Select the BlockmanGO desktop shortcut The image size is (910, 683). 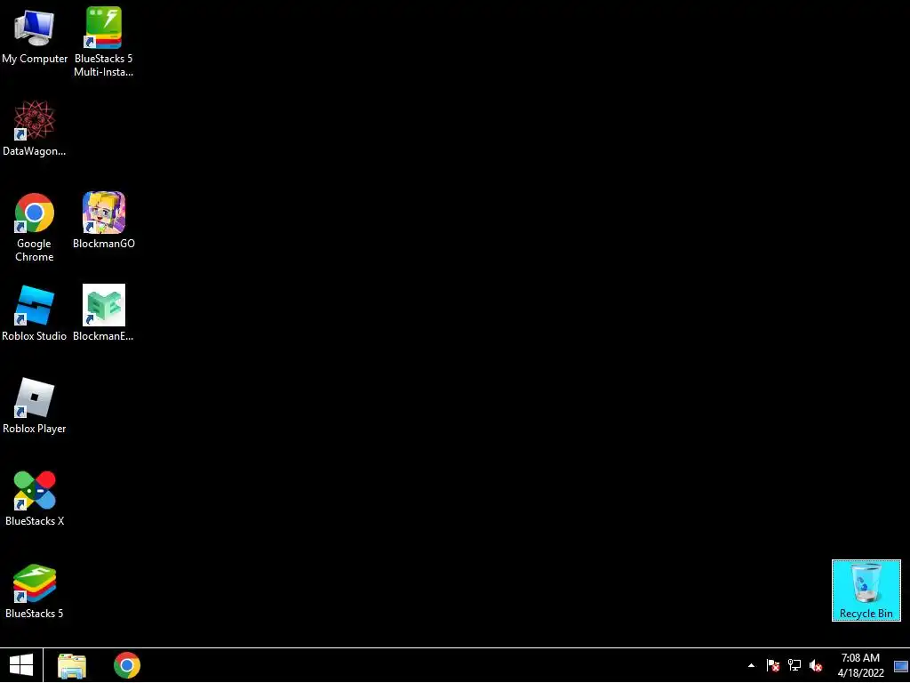103,221
